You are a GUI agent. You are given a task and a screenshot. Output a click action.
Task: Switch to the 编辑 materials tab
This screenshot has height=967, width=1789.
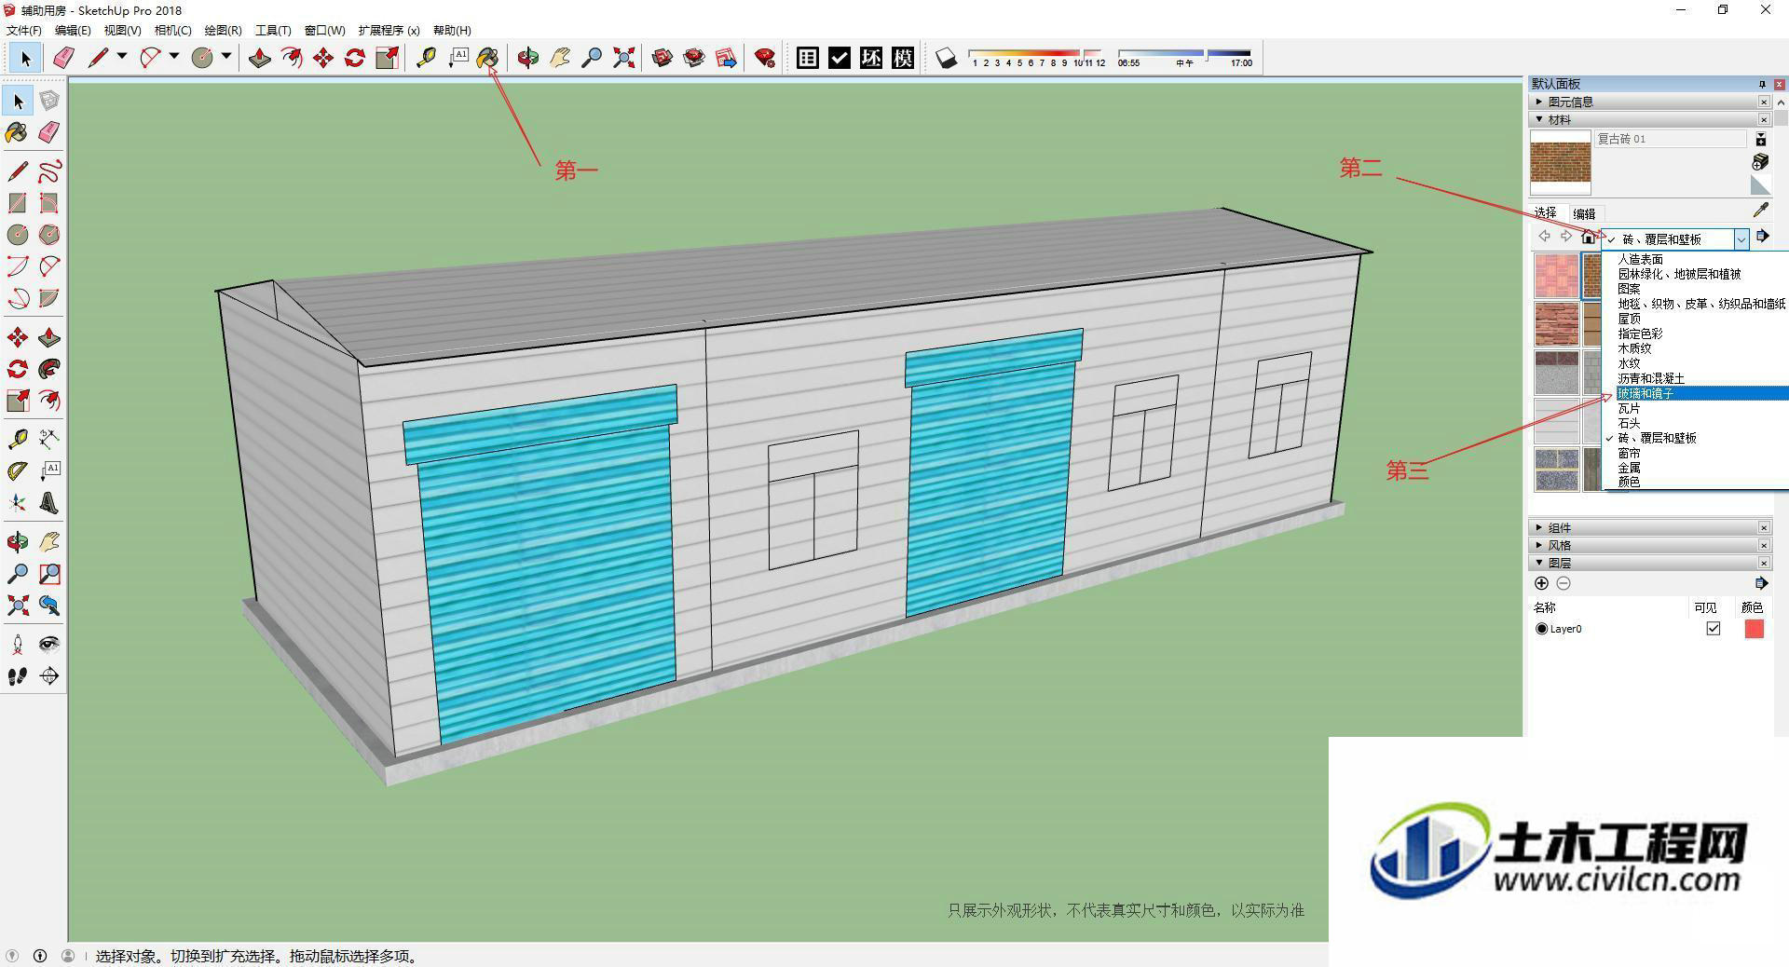(x=1584, y=213)
